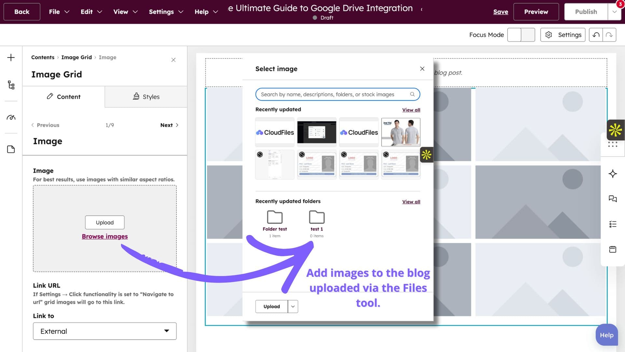Open the checklist panel icon

point(613,224)
